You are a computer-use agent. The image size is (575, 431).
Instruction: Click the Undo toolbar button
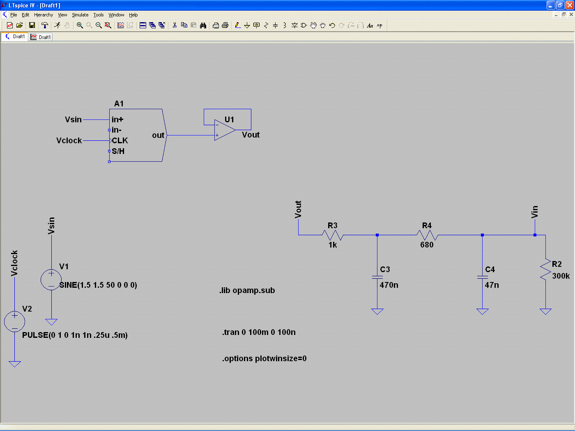point(332,25)
